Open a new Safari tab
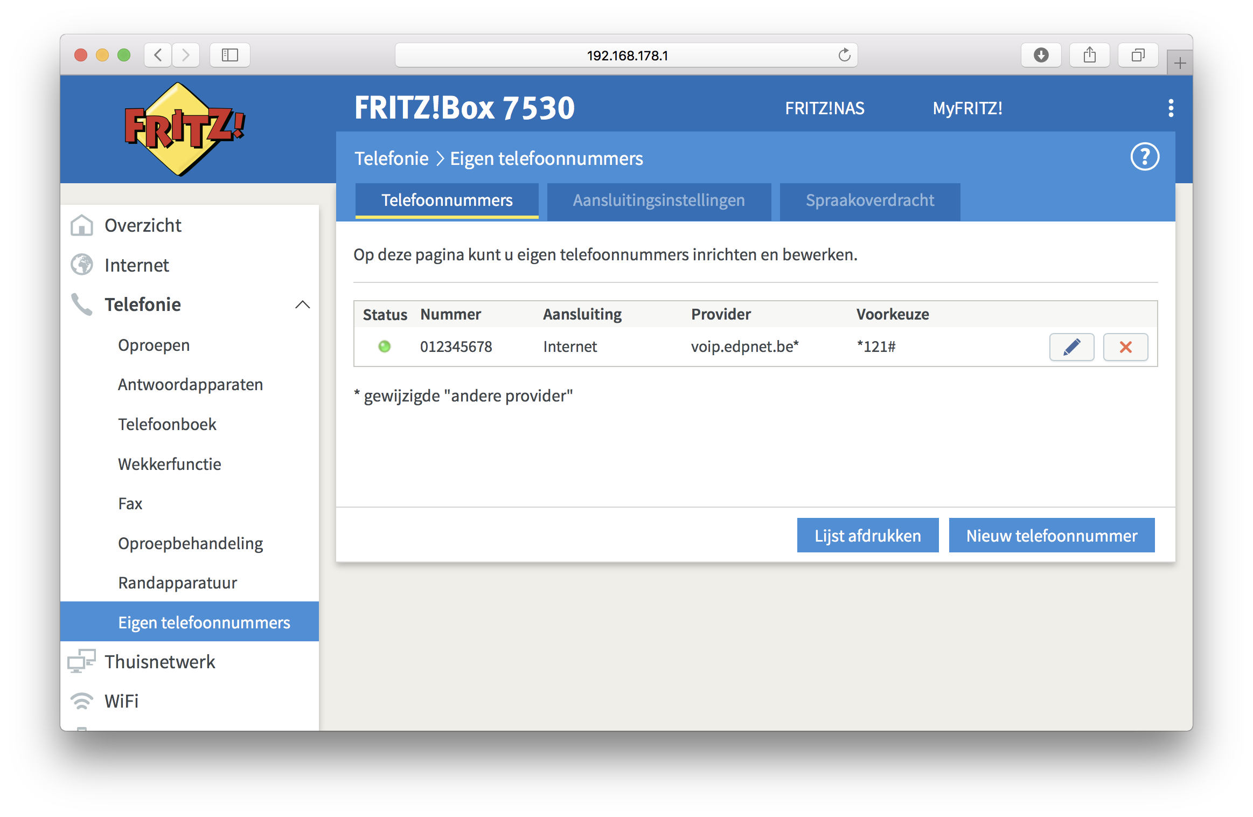 coord(1180,63)
